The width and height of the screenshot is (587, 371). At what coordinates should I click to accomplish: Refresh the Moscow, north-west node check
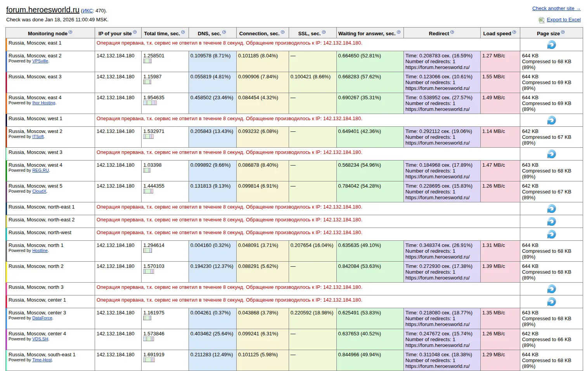point(551,235)
